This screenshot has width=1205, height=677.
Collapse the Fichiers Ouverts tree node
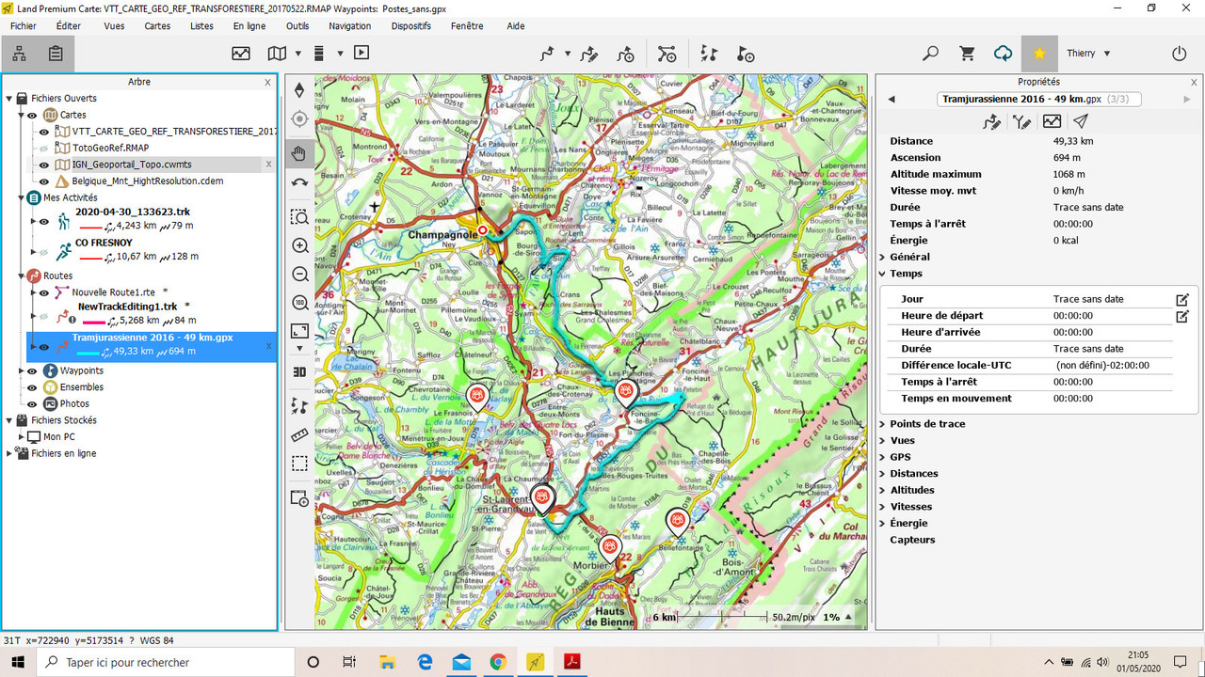[9, 98]
